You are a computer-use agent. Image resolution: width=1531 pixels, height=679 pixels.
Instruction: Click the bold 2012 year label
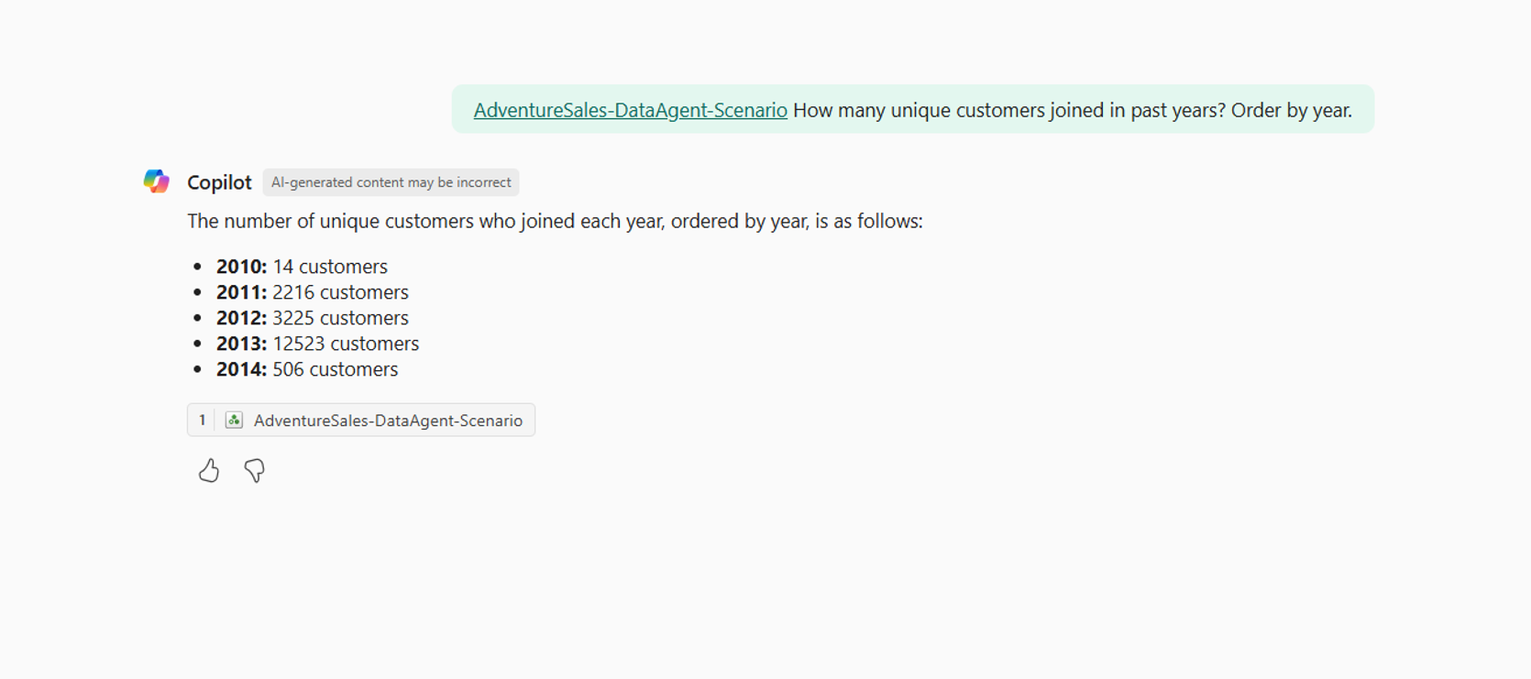point(241,318)
